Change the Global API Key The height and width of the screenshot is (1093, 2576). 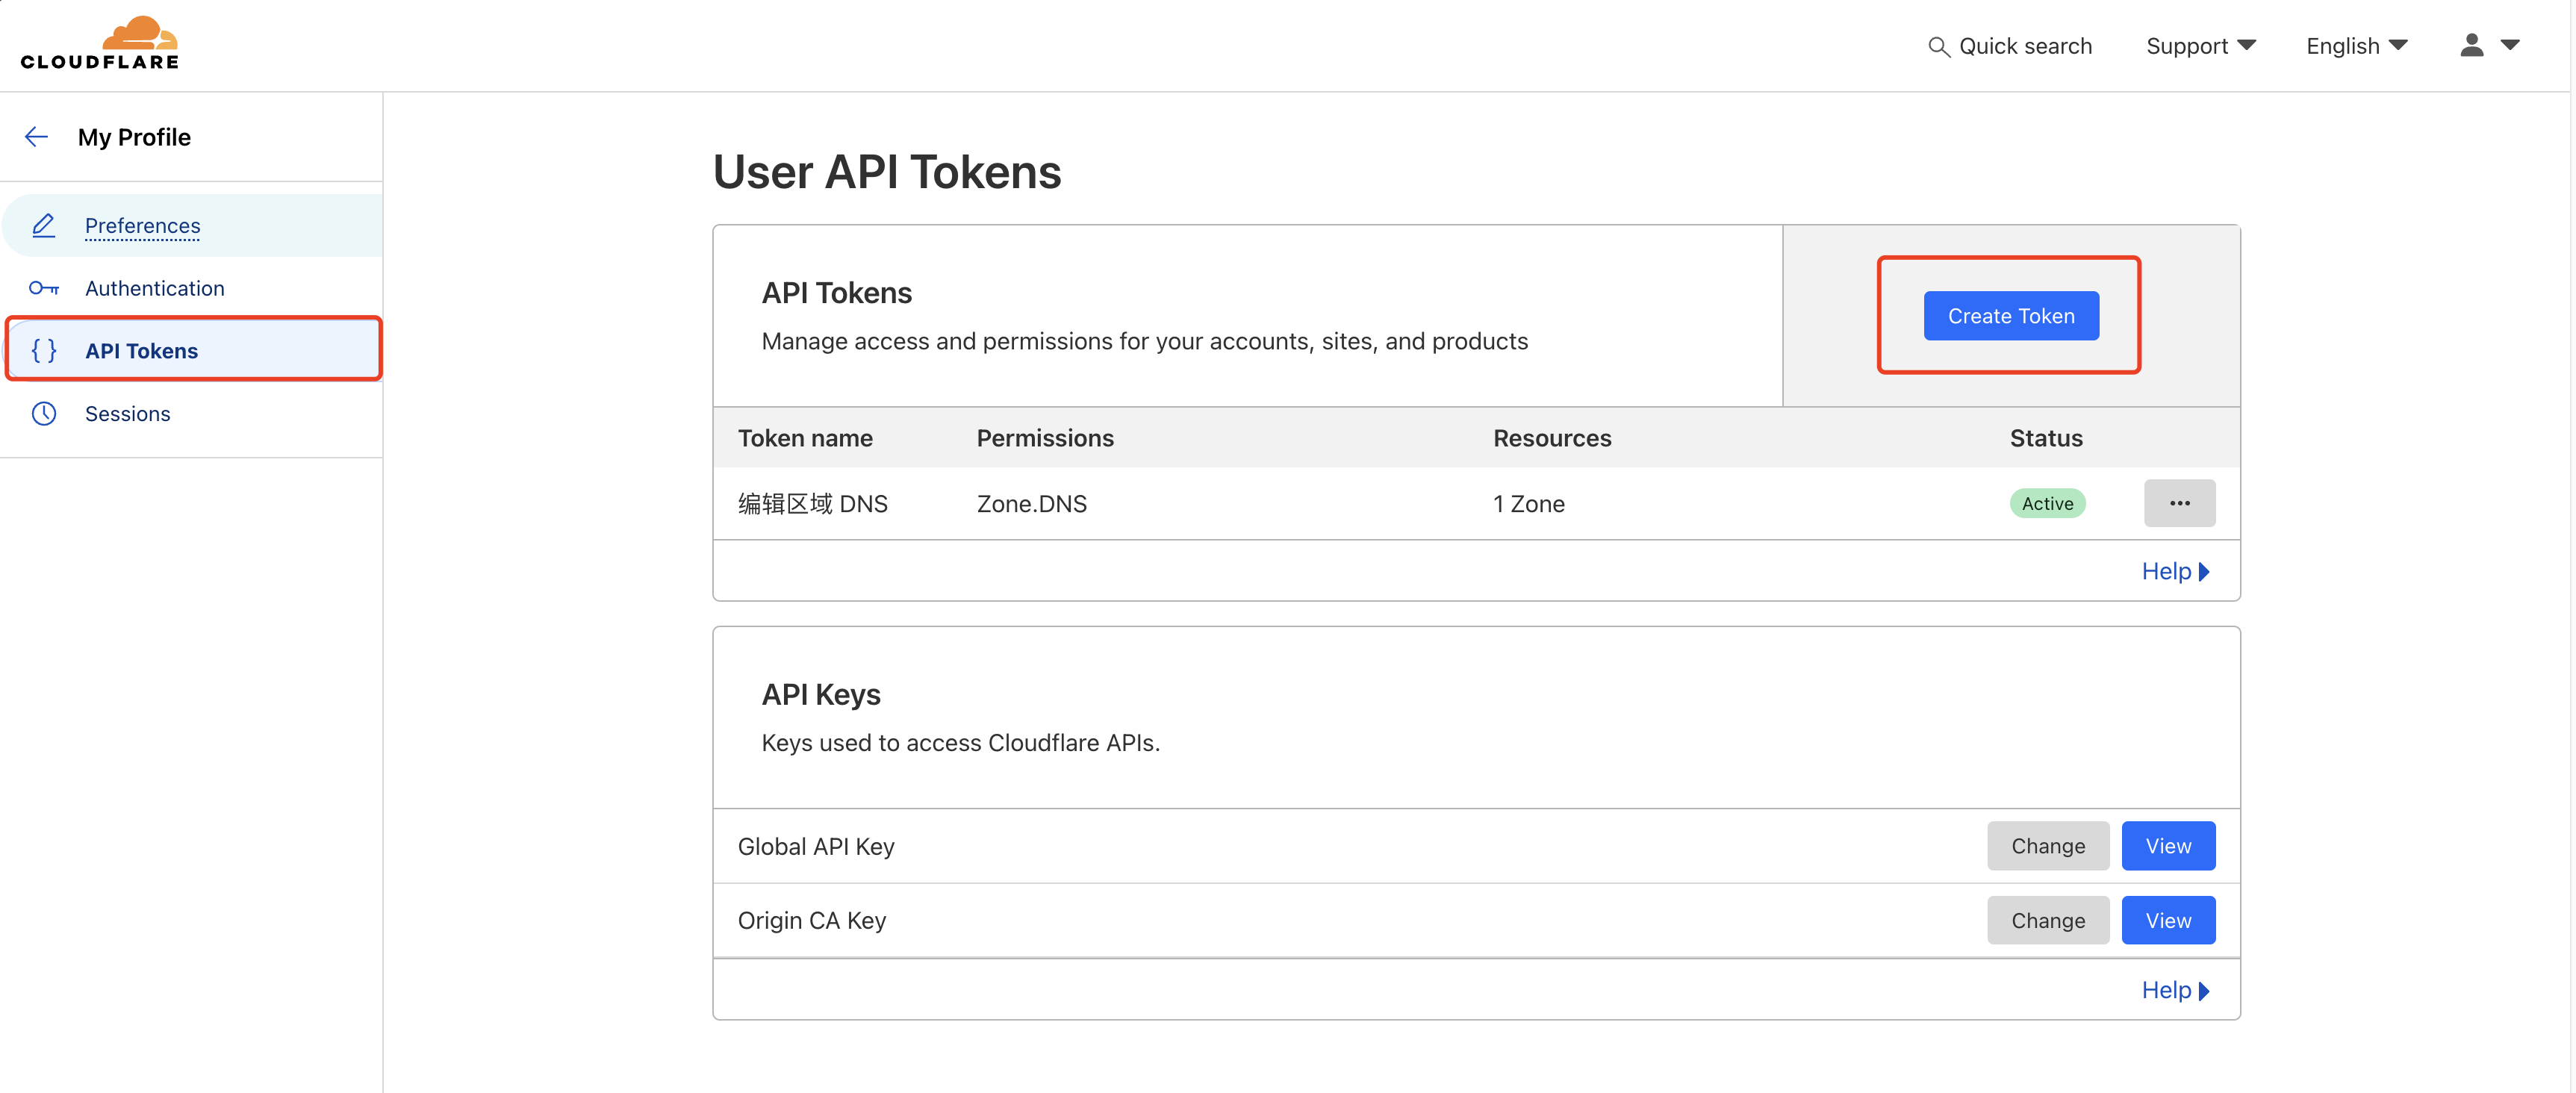(2048, 846)
